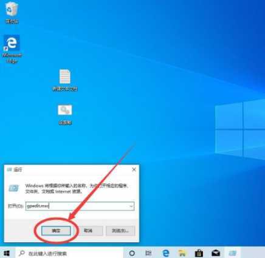265x258 pixels.
Task: Launch Edge from the taskbar
Action: click(x=166, y=253)
